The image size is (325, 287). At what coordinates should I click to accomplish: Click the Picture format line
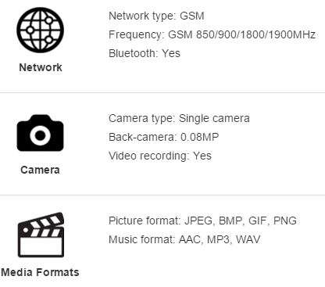point(202,221)
